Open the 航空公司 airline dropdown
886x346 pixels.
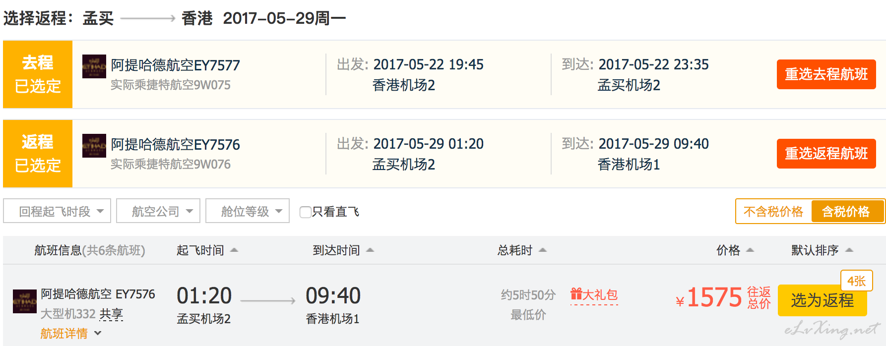(x=158, y=211)
